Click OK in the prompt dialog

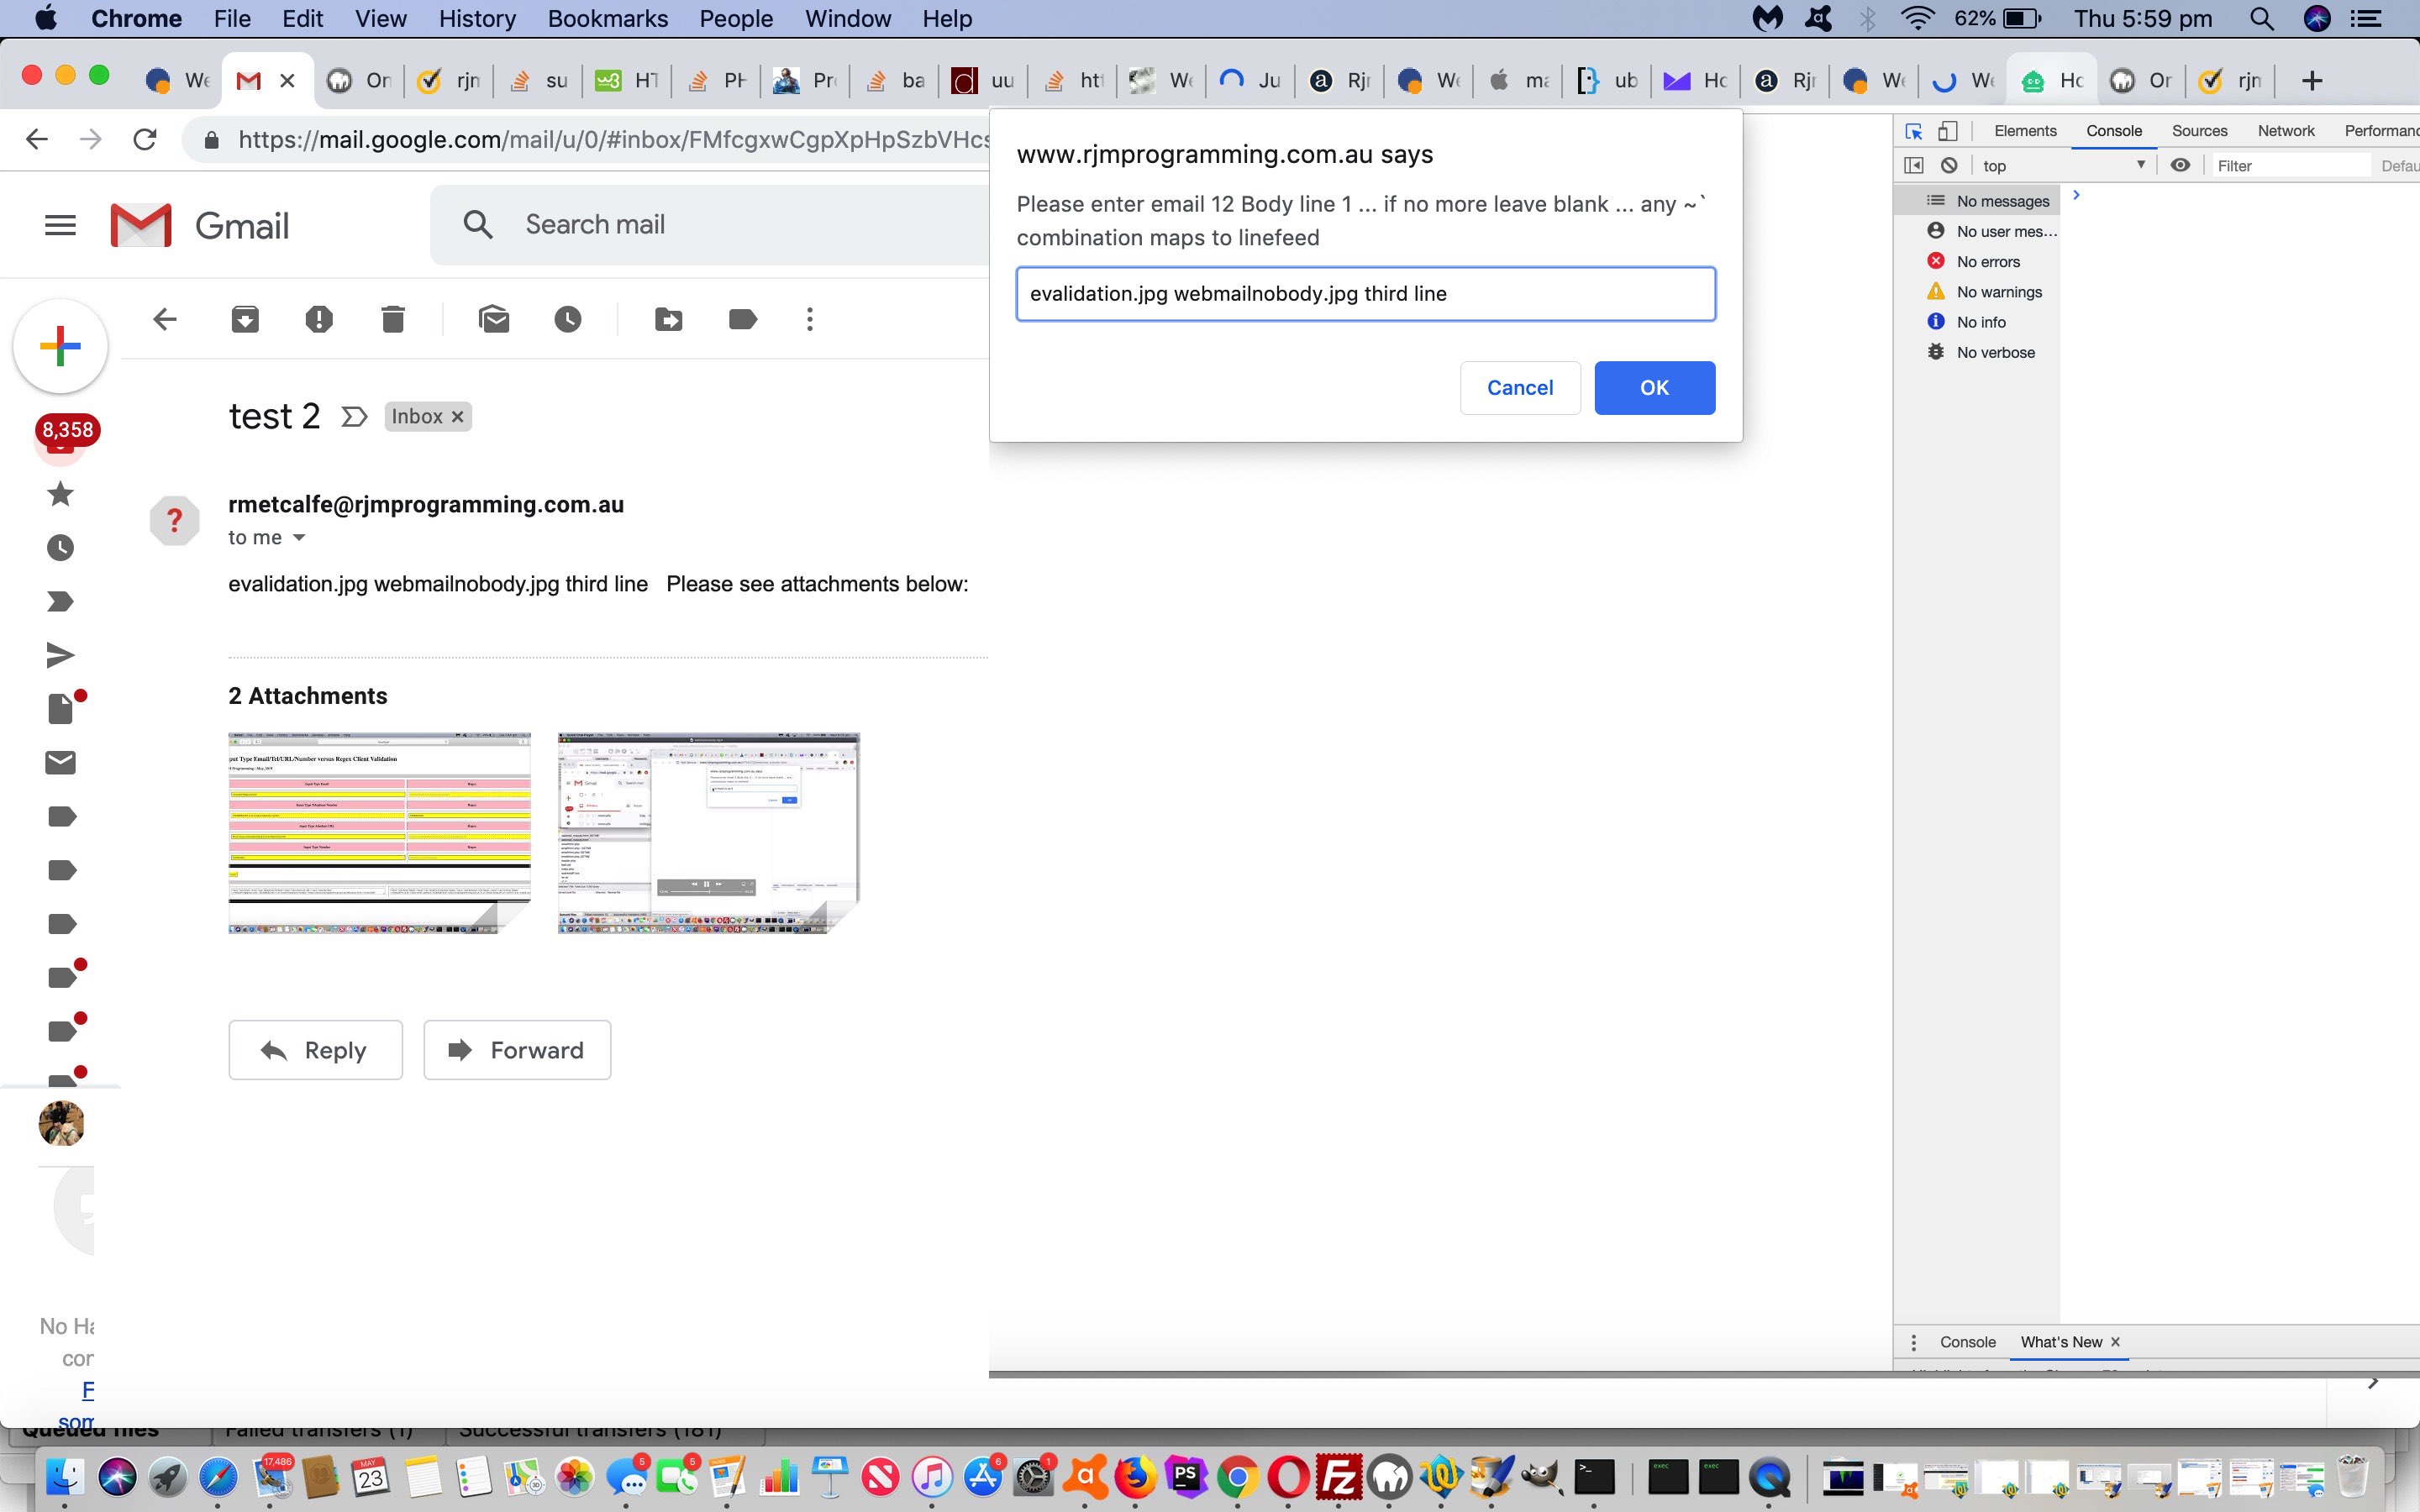tap(1654, 388)
